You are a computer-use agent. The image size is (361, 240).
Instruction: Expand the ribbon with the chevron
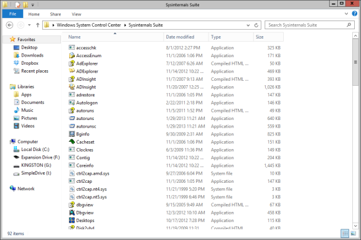pyautogui.click(x=346, y=14)
